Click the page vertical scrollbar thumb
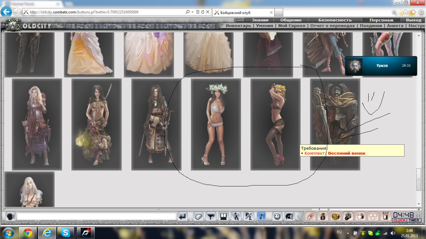 (419, 180)
